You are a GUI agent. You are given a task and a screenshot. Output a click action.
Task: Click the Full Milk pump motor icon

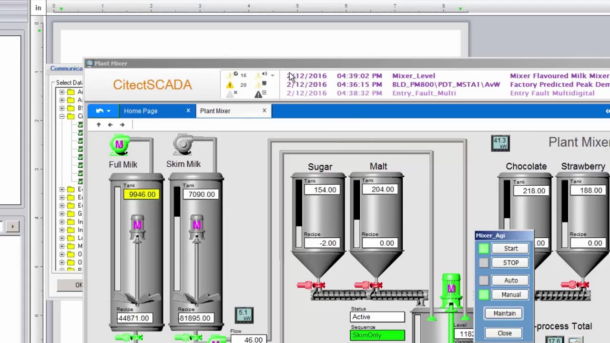tap(120, 145)
